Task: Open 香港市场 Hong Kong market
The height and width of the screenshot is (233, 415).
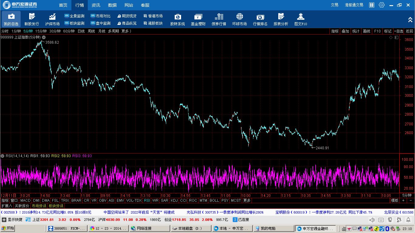Action: click(x=153, y=16)
